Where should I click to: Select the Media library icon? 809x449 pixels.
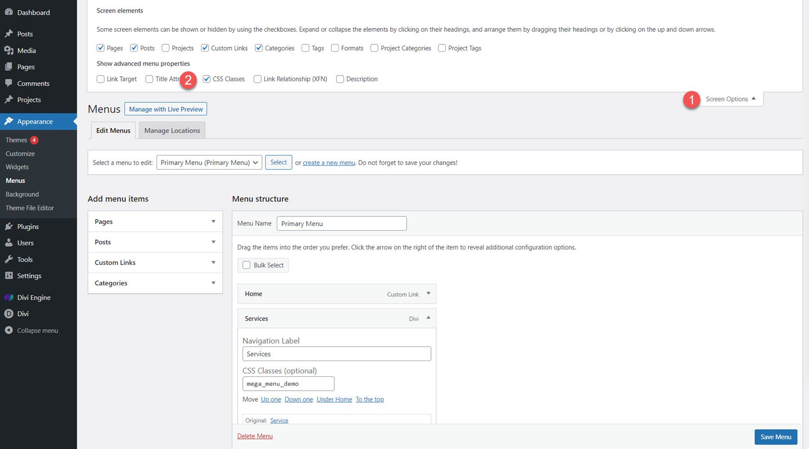click(x=9, y=50)
